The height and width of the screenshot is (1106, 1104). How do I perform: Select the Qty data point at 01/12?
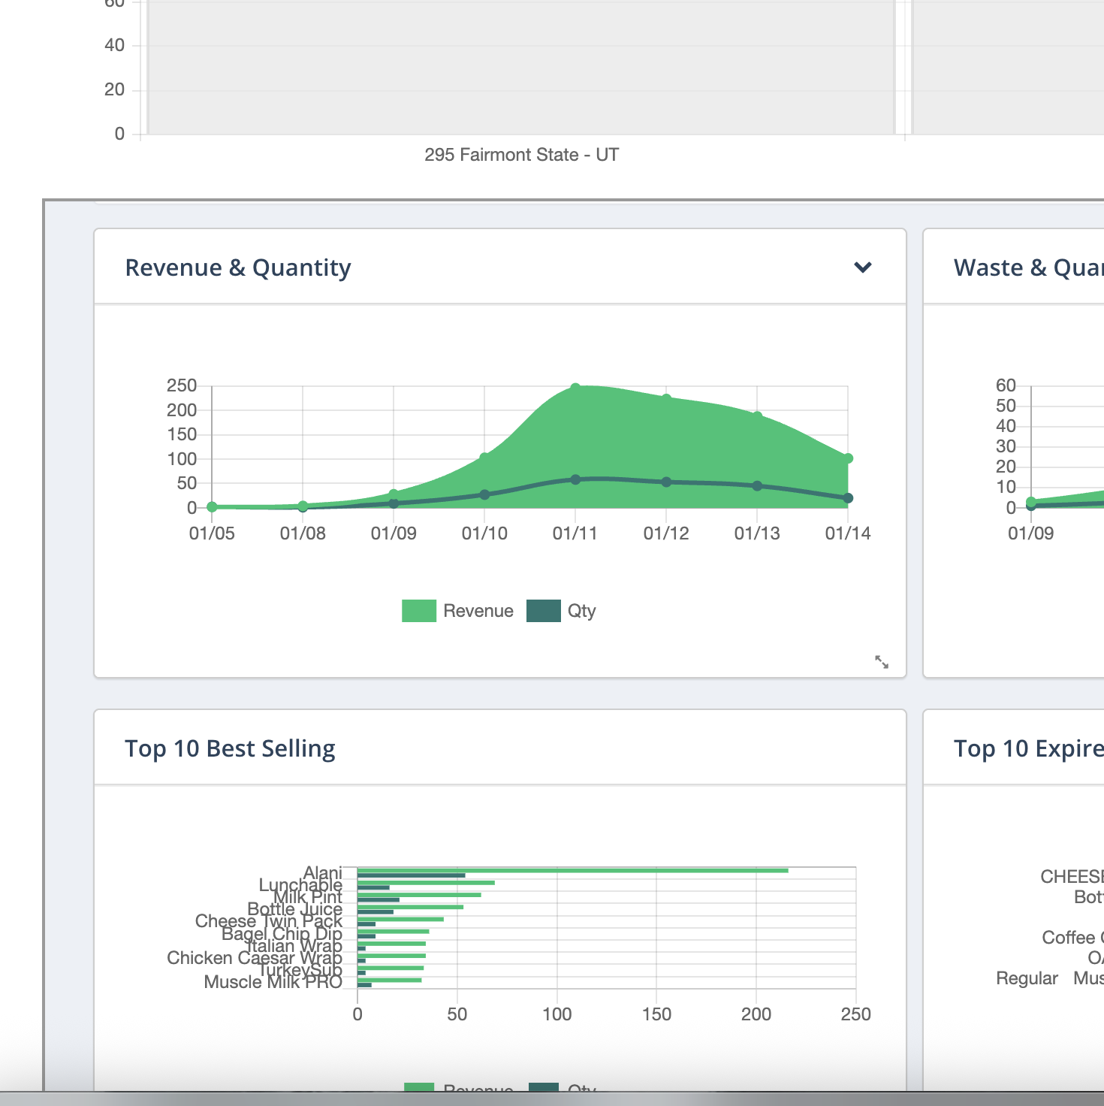(x=666, y=482)
